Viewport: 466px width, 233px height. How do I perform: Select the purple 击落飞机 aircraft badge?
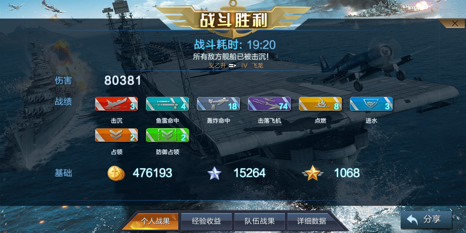pyautogui.click(x=269, y=104)
